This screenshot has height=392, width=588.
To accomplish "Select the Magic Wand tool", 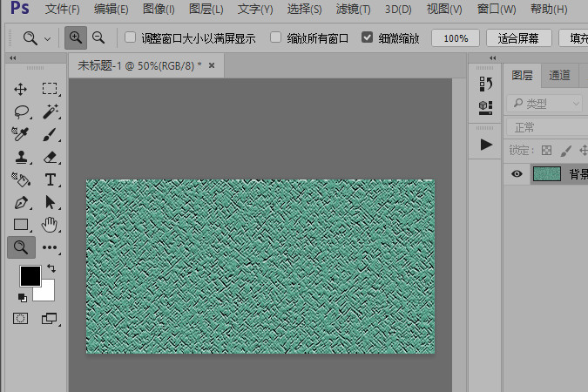I will [x=51, y=112].
